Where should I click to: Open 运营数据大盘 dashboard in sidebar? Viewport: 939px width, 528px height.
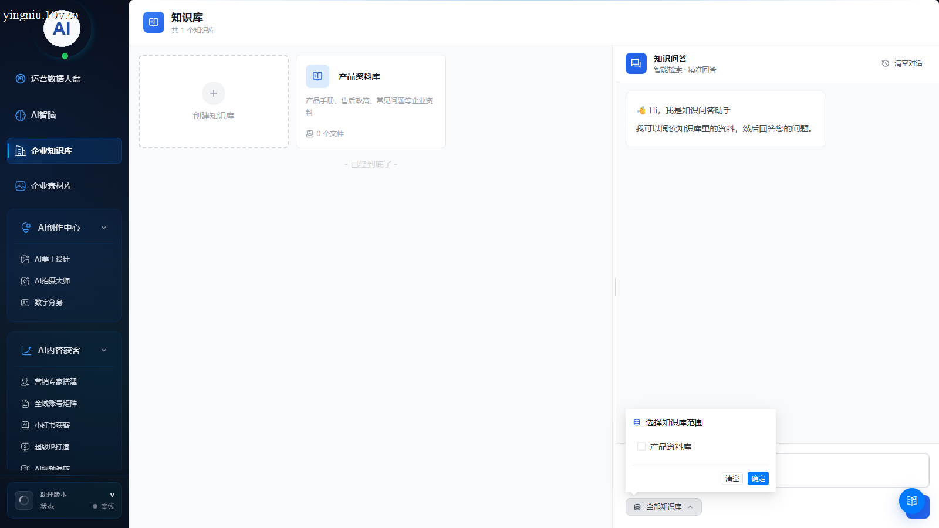pyautogui.click(x=65, y=79)
